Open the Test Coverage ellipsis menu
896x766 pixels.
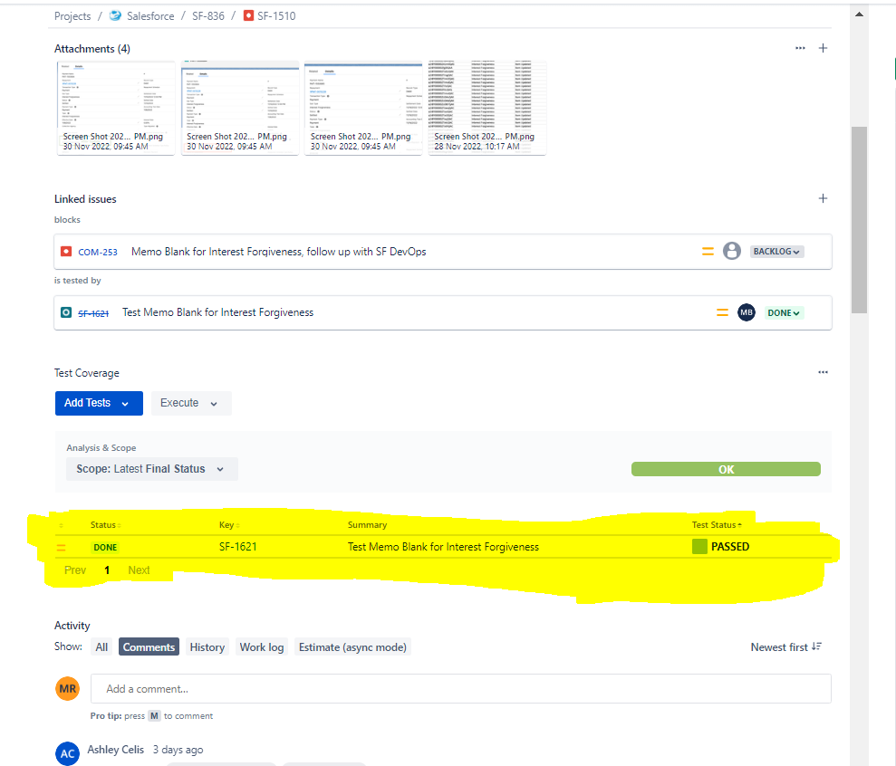click(823, 372)
